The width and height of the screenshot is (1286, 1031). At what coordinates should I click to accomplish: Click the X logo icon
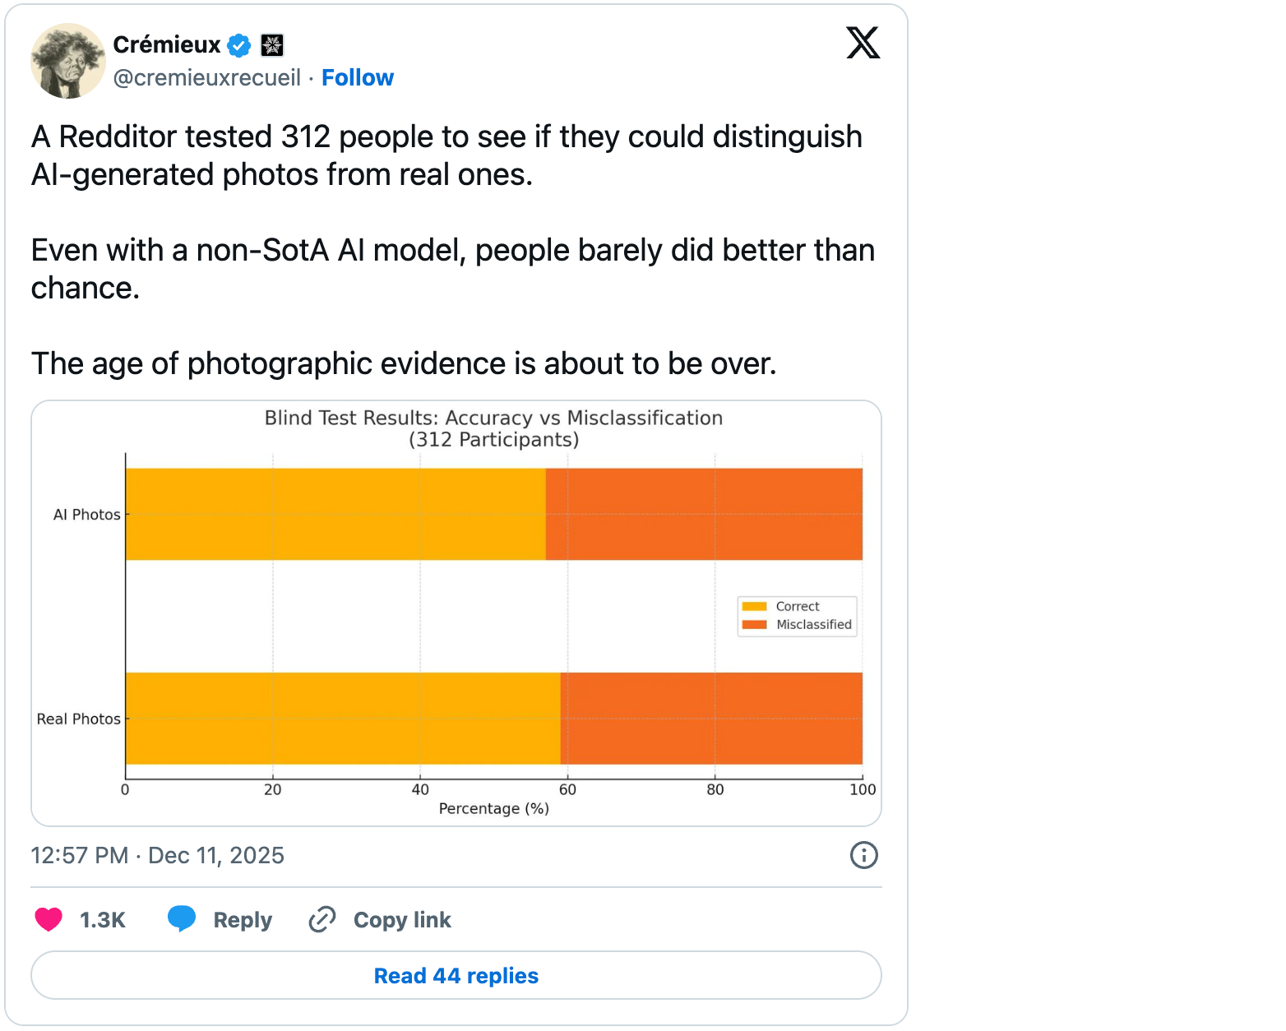point(863,43)
